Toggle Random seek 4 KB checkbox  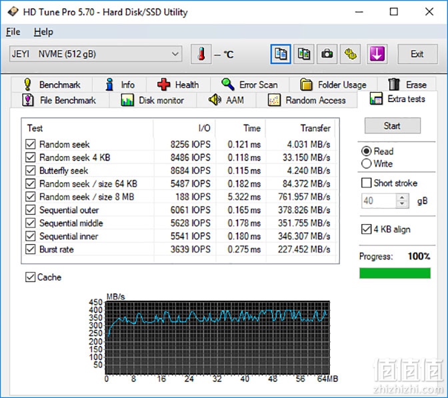pos(30,157)
